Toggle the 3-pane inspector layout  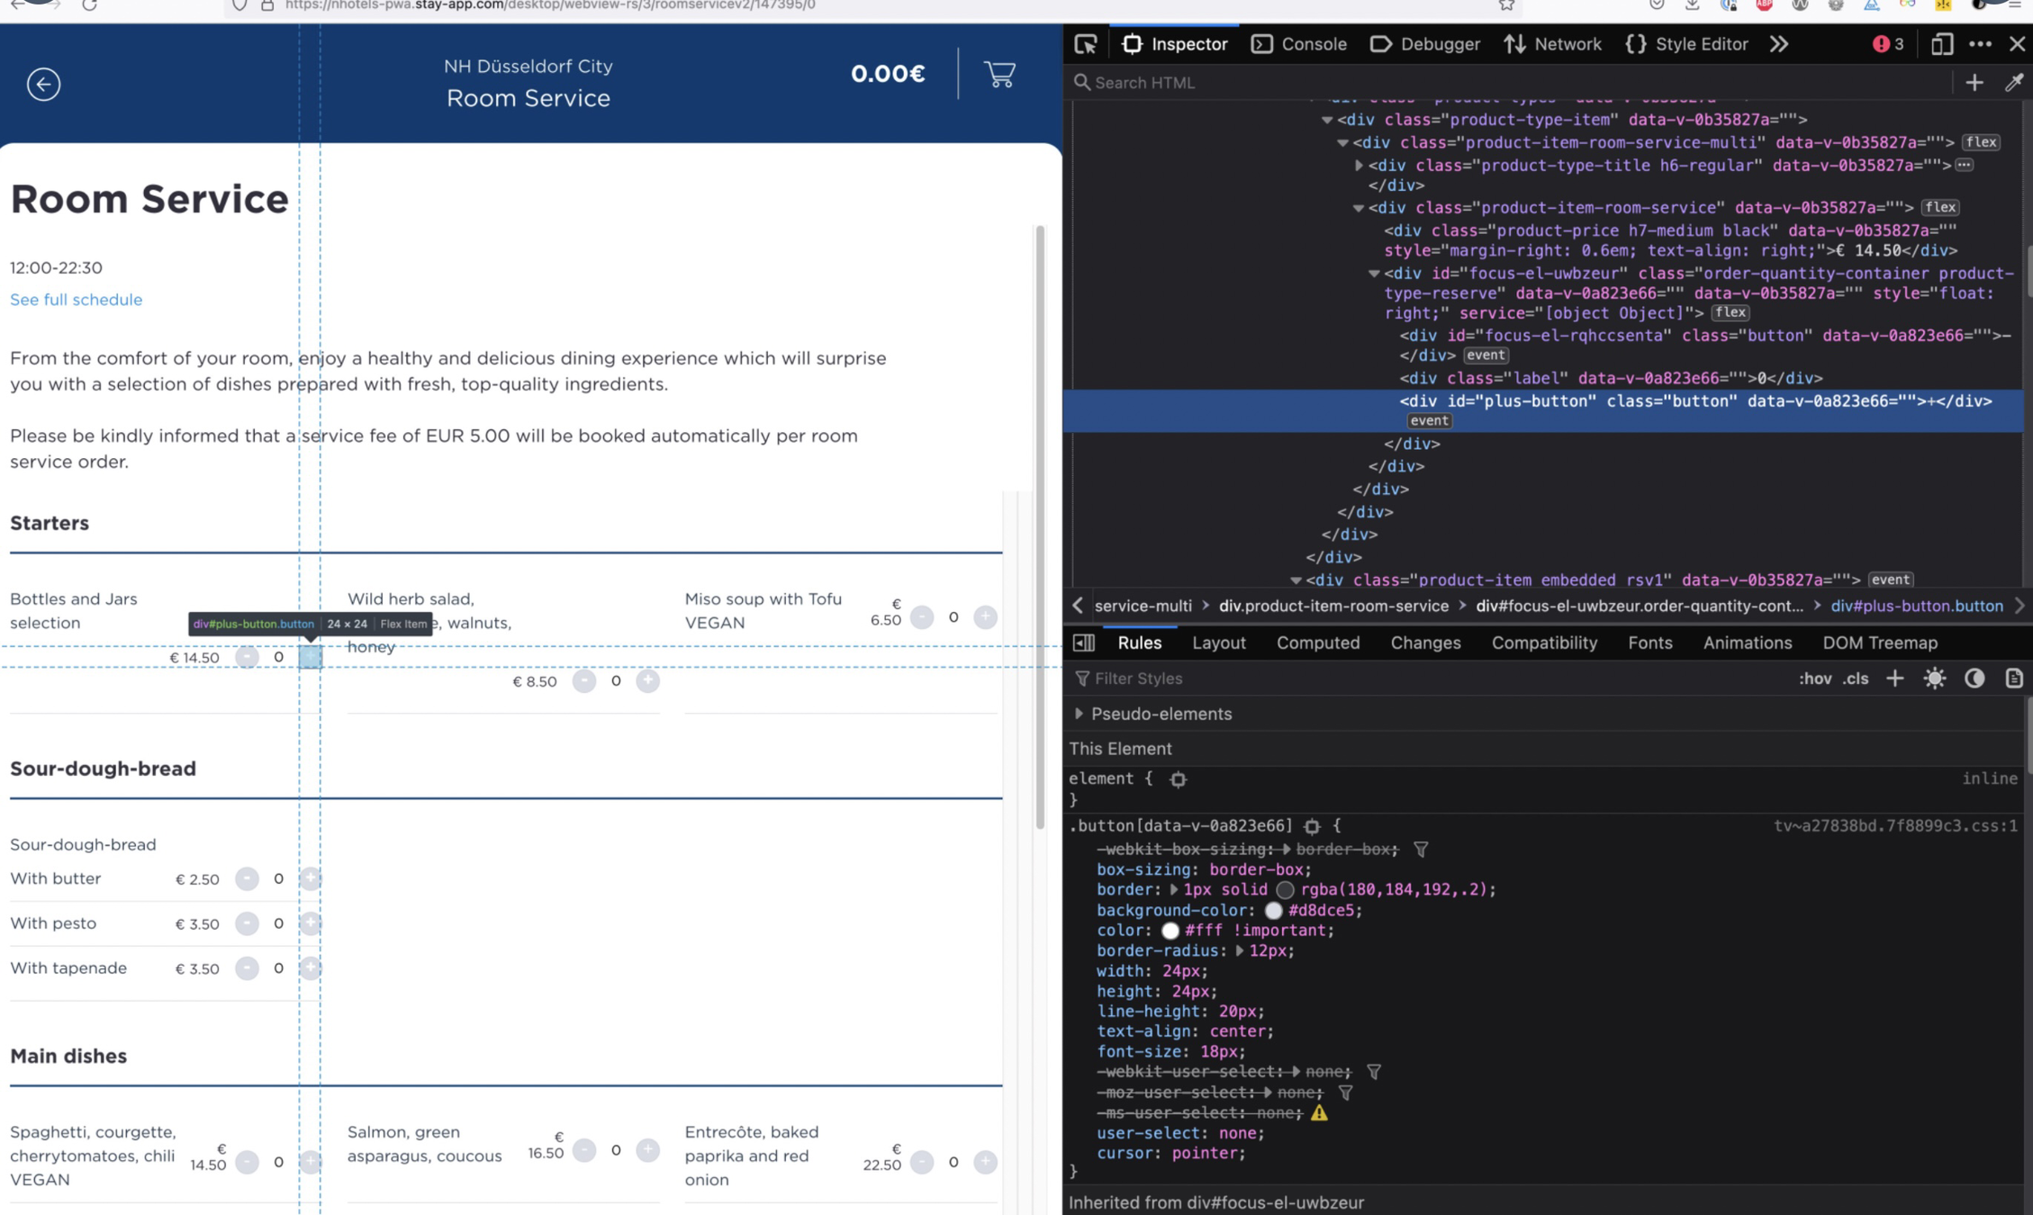click(x=1084, y=643)
